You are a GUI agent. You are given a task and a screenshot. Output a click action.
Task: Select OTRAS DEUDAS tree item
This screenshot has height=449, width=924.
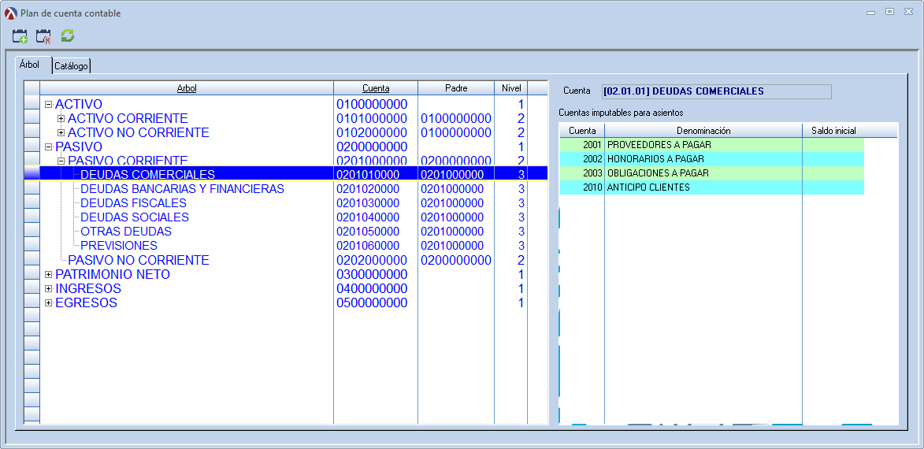[x=126, y=232]
